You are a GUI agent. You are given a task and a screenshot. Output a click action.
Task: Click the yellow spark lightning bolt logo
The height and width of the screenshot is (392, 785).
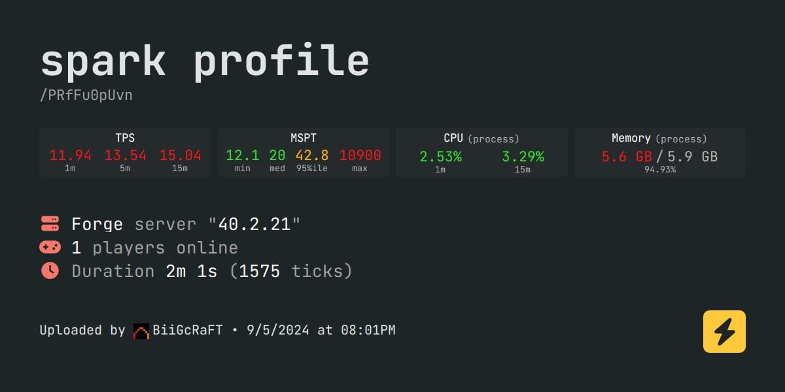point(724,332)
